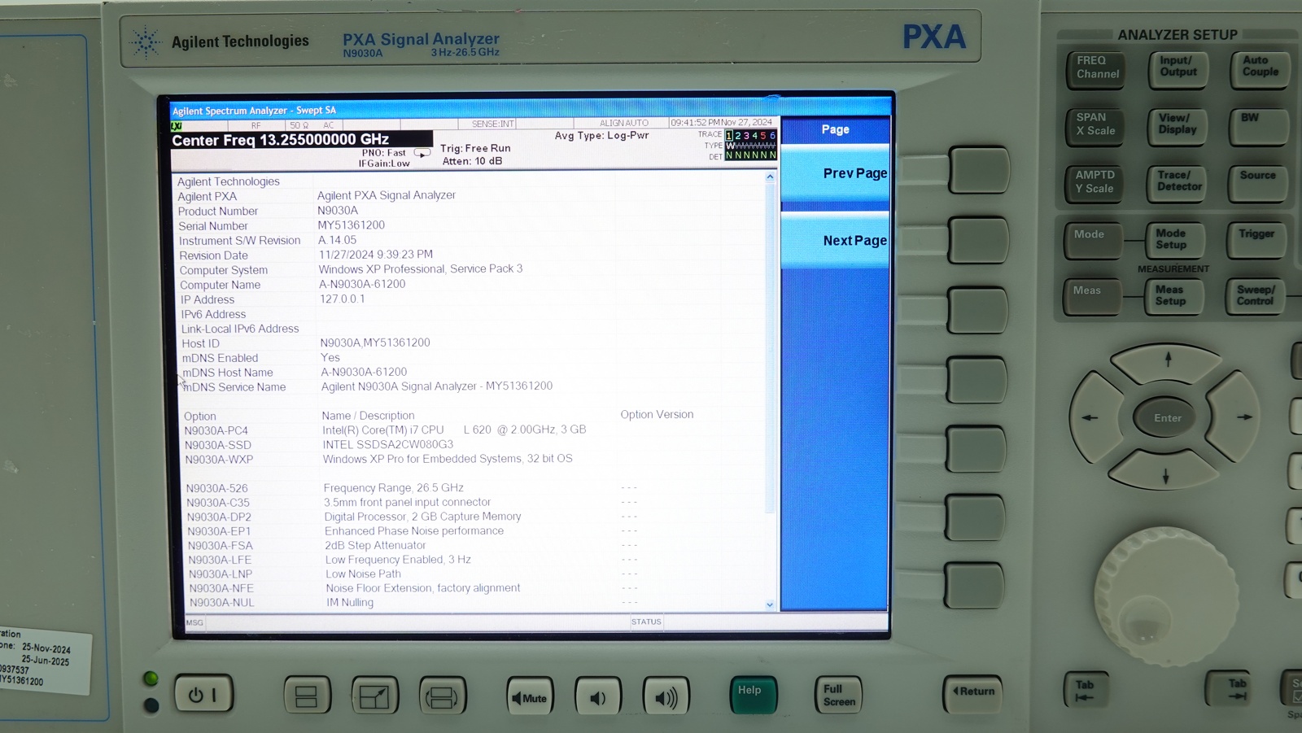Click the up arrow navigation key
1302x733 pixels.
tap(1168, 361)
